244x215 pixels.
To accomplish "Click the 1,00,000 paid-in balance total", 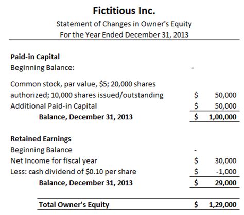I will pos(222,117).
